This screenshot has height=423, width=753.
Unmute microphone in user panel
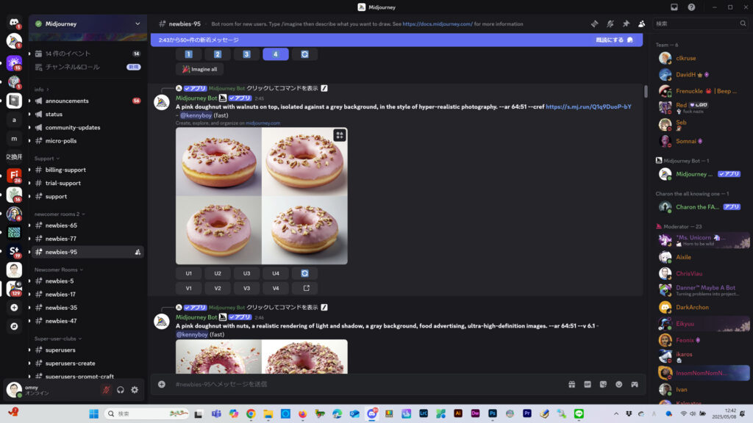tap(106, 390)
